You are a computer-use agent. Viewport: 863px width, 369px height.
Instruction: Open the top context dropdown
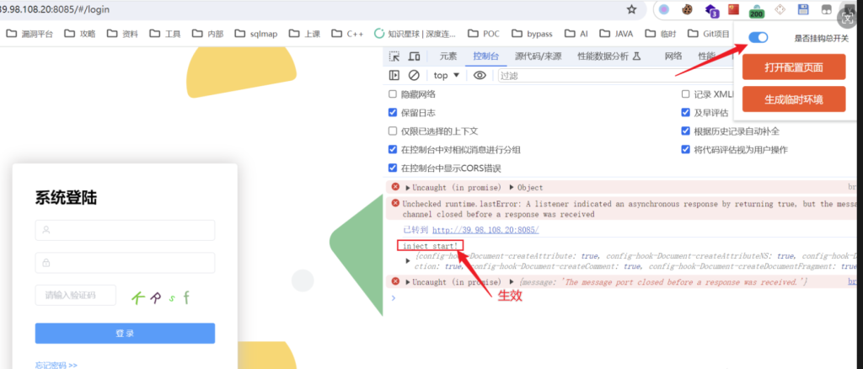(x=447, y=75)
